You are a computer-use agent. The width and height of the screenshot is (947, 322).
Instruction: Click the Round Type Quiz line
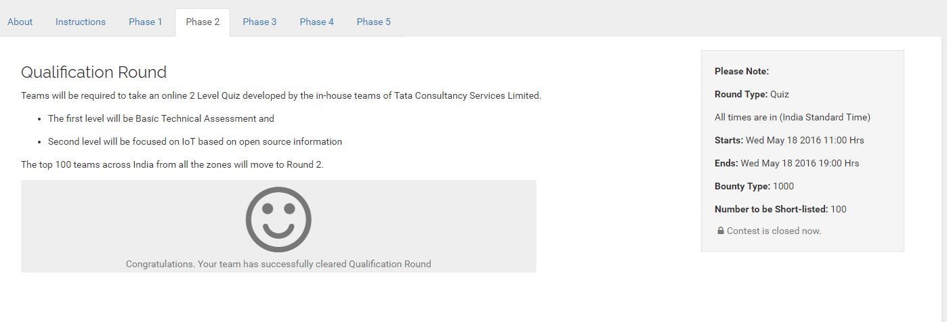pos(751,94)
